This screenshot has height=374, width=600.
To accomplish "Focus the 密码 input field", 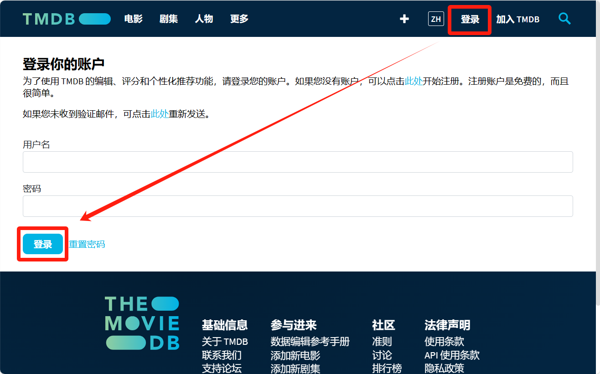I will pos(297,206).
